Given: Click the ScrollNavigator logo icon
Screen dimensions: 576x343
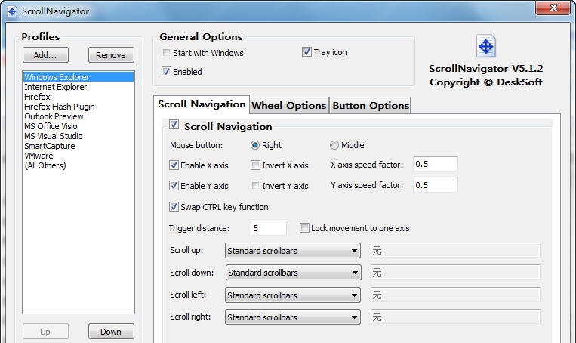Looking at the screenshot, I should [x=486, y=47].
